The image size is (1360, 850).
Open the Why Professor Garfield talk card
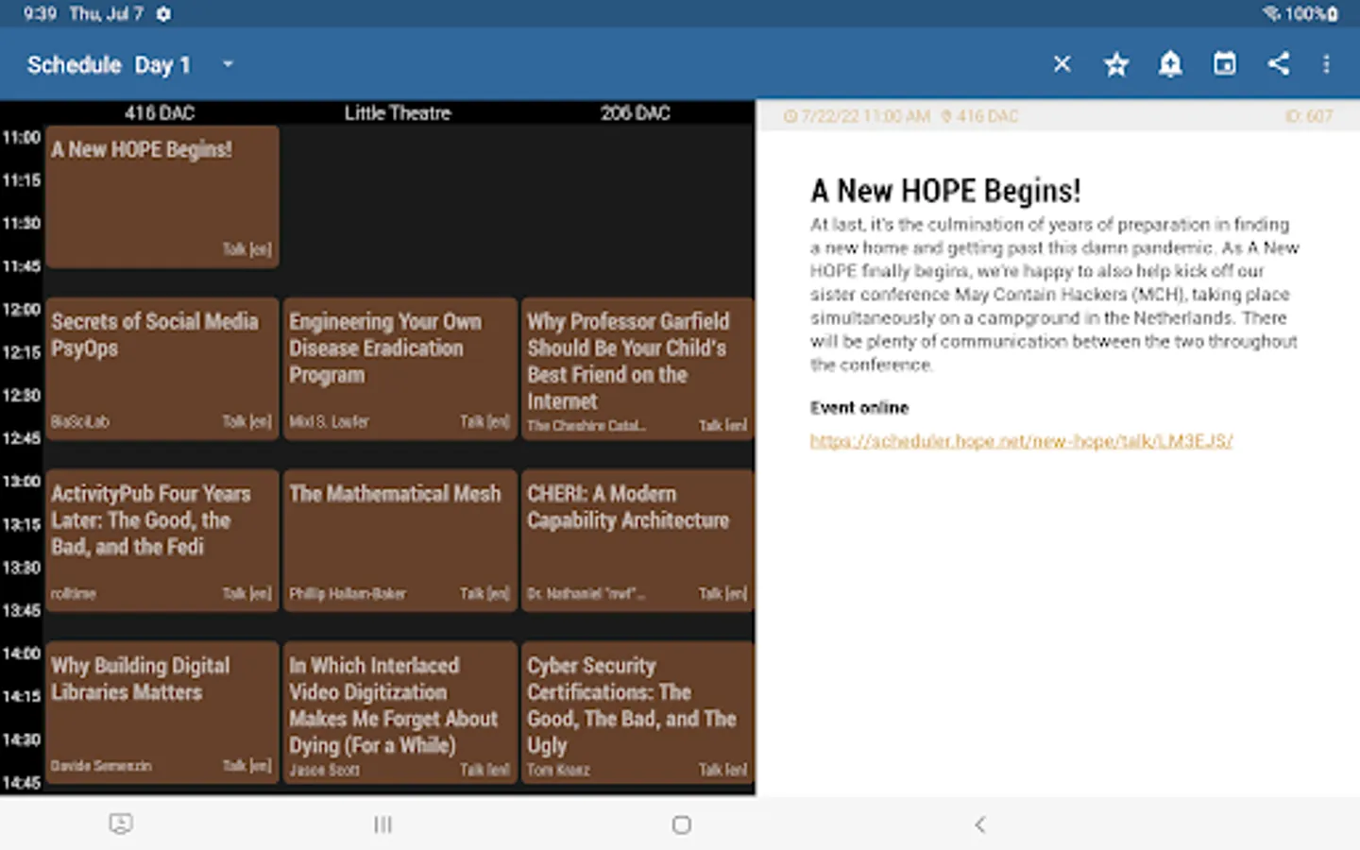pos(638,368)
